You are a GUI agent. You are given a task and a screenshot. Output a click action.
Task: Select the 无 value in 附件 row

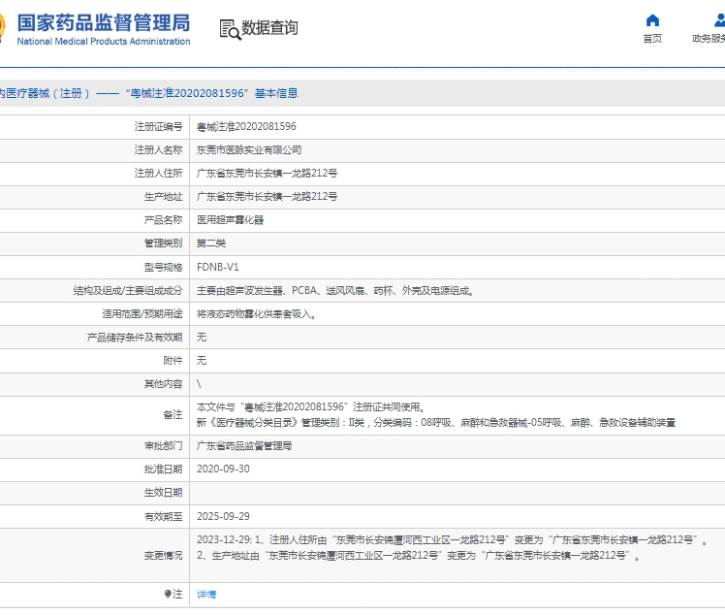point(202,361)
